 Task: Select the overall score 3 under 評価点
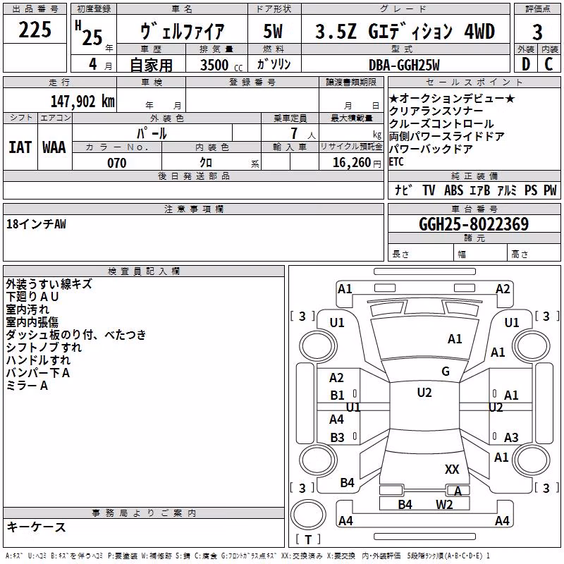[537, 32]
